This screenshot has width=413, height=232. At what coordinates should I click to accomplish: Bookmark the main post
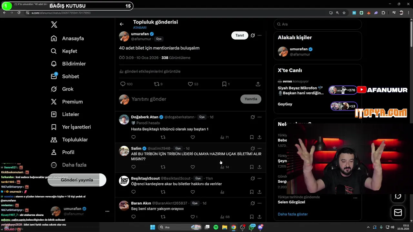click(226, 84)
